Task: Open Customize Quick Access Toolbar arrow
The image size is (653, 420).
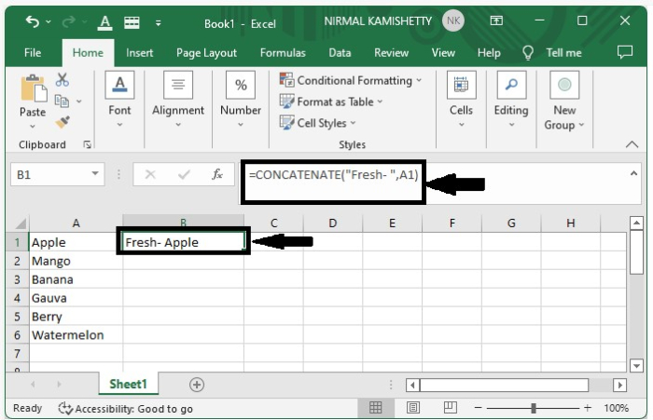Action: tap(159, 23)
